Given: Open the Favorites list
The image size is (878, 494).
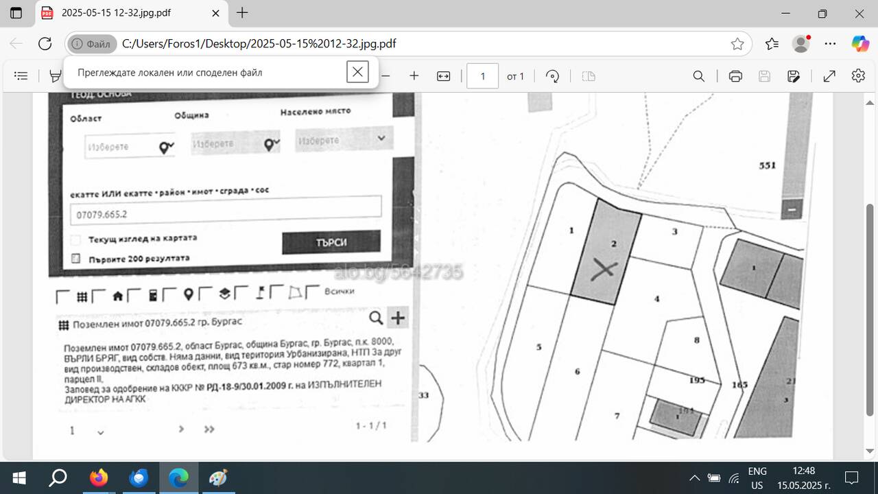Looking at the screenshot, I should [x=772, y=44].
